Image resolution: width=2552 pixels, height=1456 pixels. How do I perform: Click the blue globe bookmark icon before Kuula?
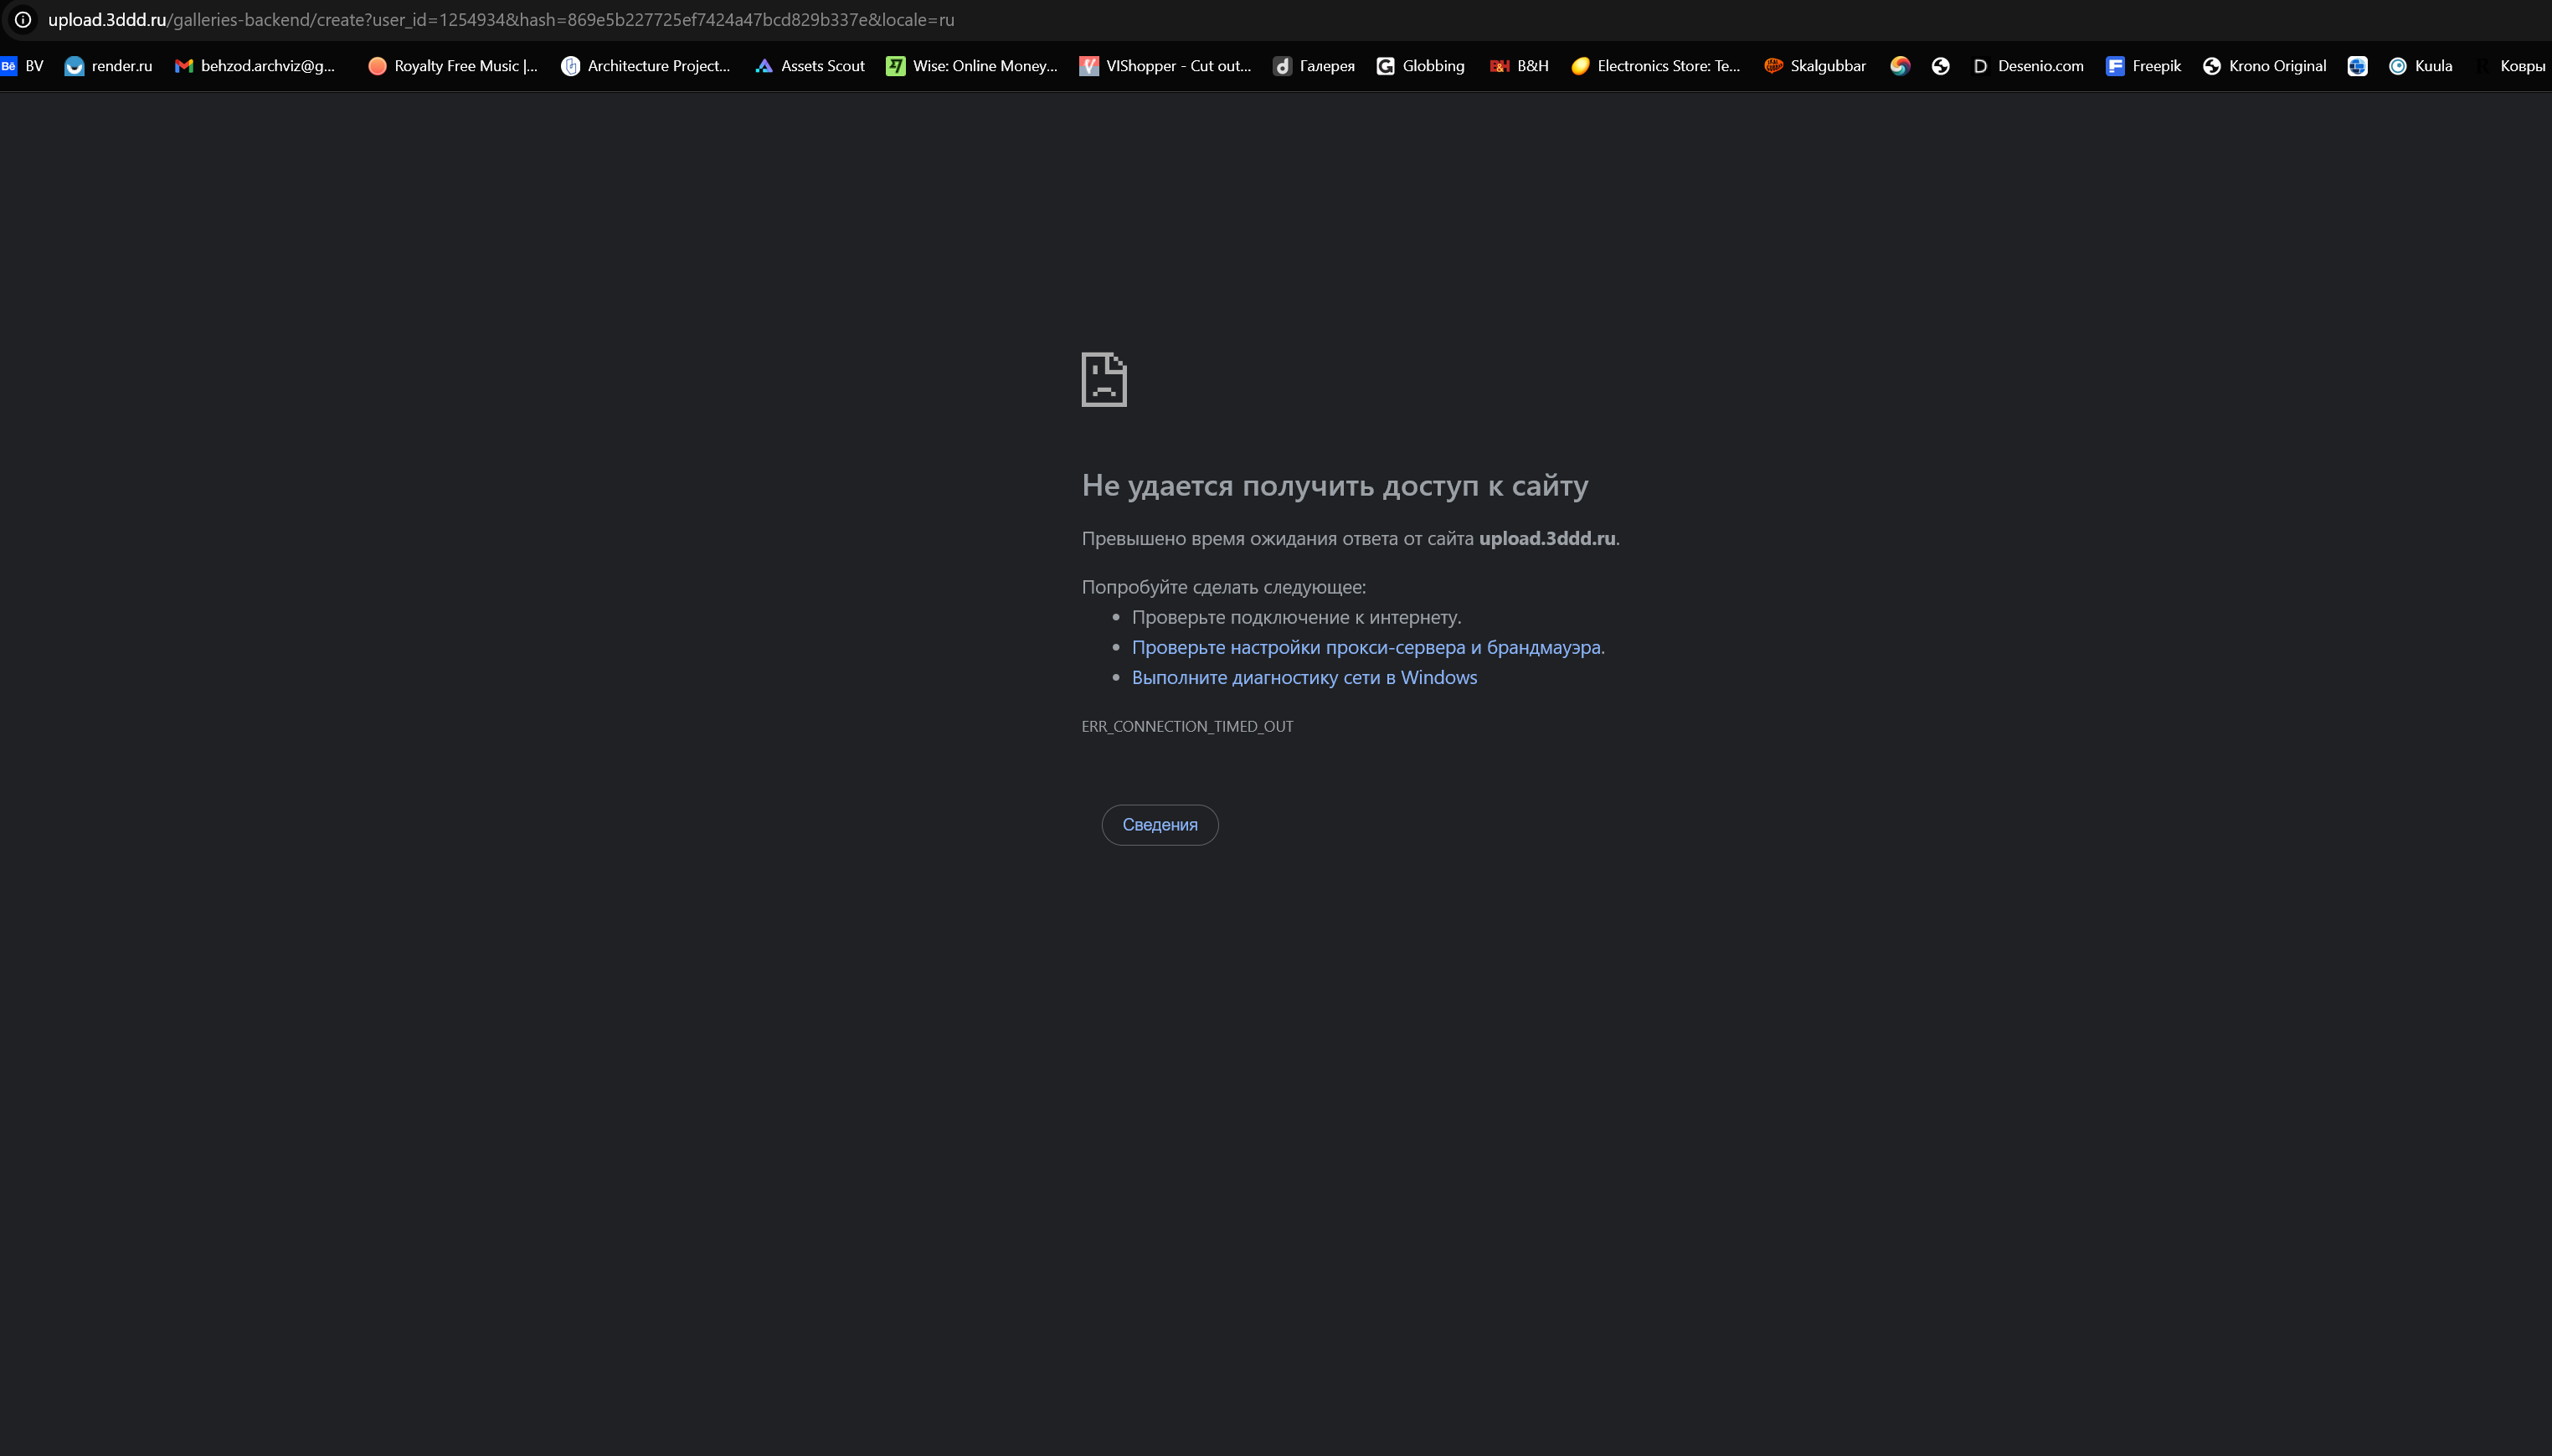coord(2357,66)
